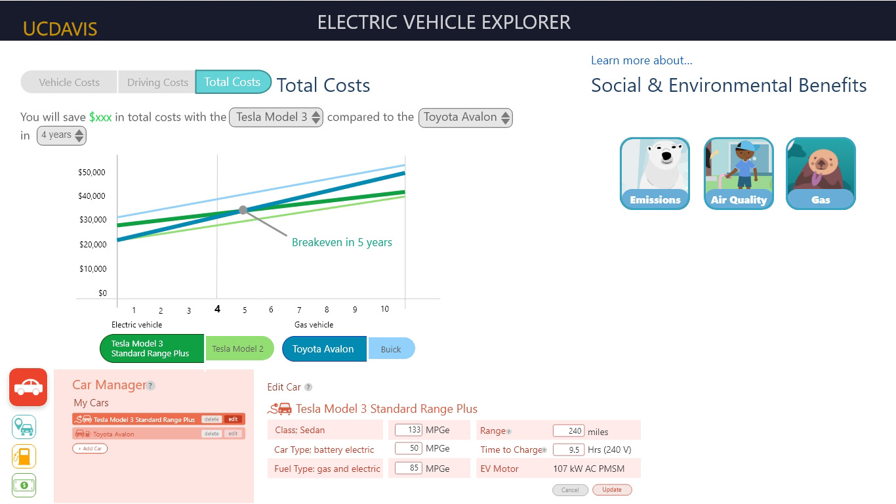Switch to the Driving Costs tab

pyautogui.click(x=157, y=82)
